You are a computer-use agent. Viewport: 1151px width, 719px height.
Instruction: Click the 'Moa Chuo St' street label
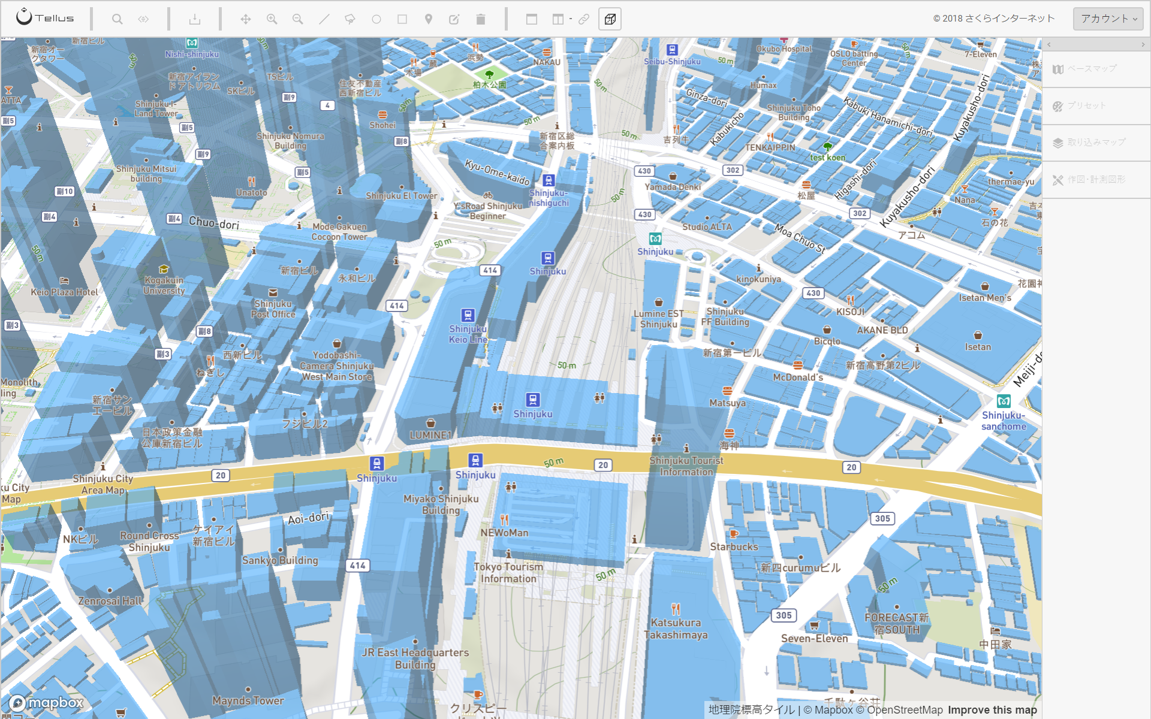[x=800, y=238]
